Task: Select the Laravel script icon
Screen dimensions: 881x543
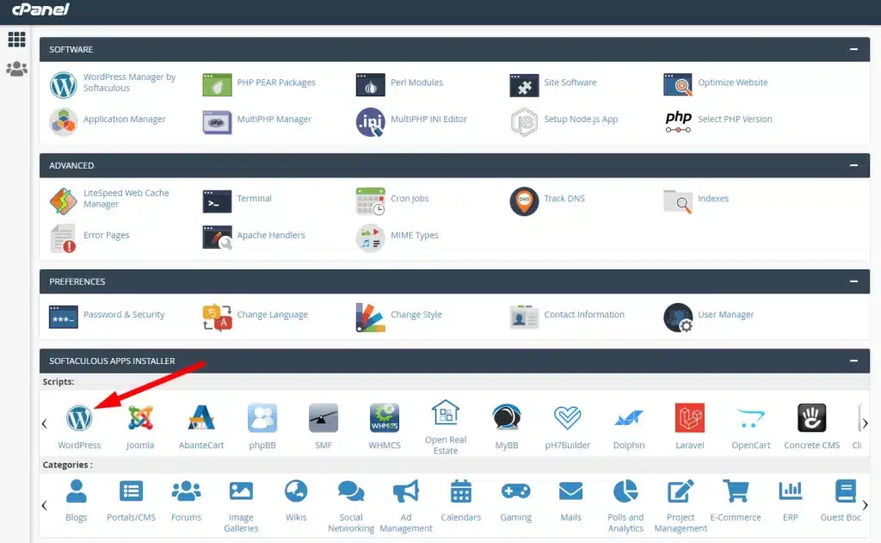Action: coord(690,418)
